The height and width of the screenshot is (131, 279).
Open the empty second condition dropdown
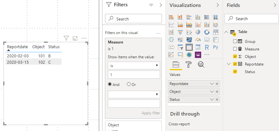[x=134, y=94]
